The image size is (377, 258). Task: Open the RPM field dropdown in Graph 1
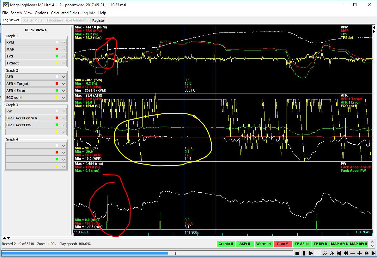coord(64,42)
